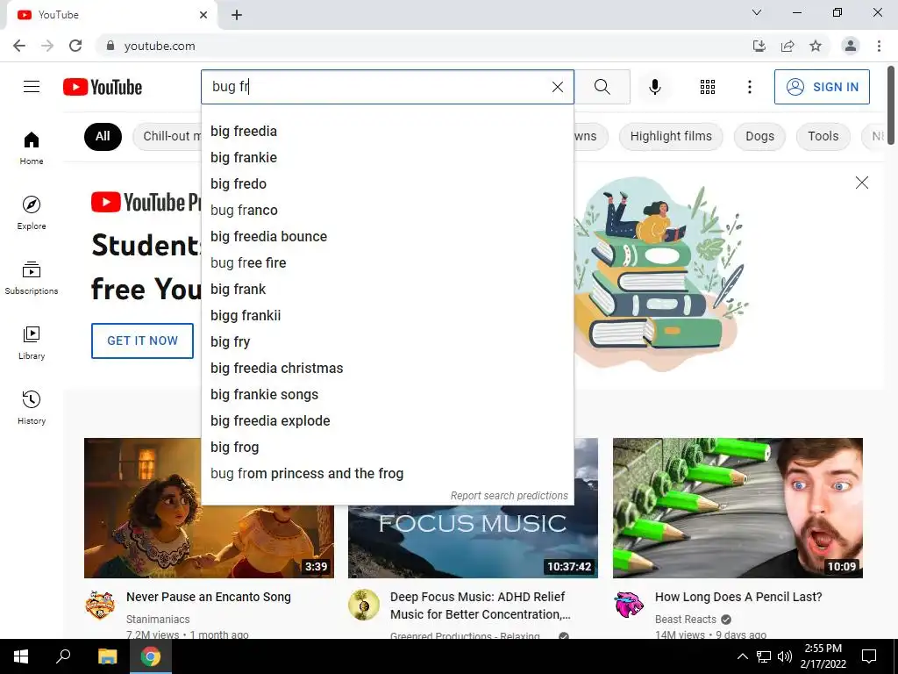Screen dimensions: 898x674
Task: Click the SIGN IN button
Action: click(x=822, y=87)
